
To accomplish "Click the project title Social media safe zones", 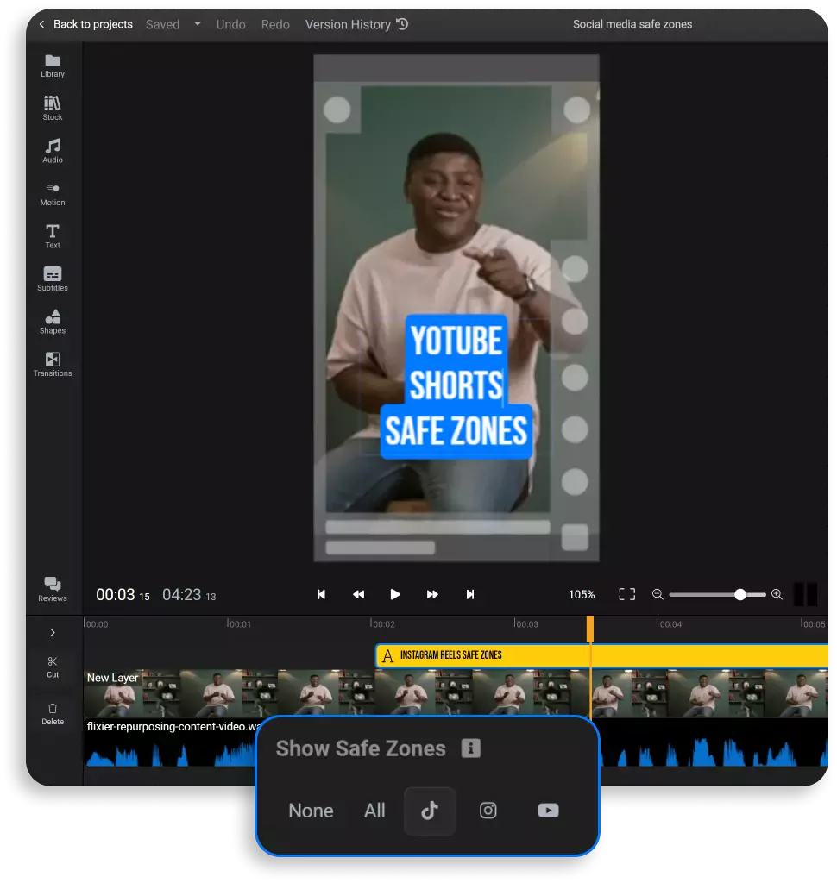I will tap(632, 24).
